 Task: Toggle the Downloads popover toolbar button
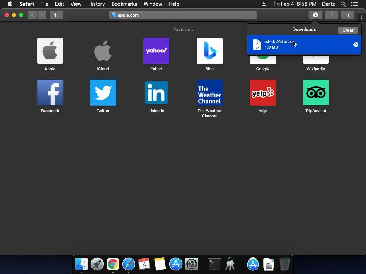315,15
